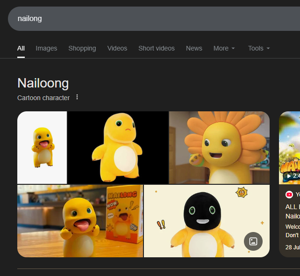Open the Short videos tab
This screenshot has width=300, height=276.
[157, 48]
